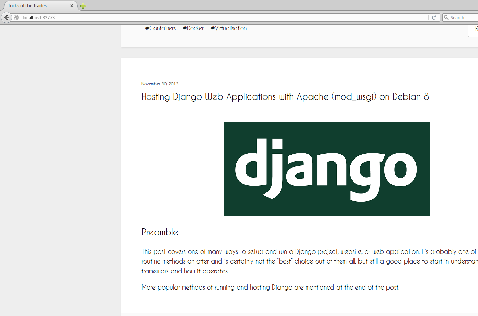Click the browser back arrow button
478x316 pixels.
click(7, 17)
